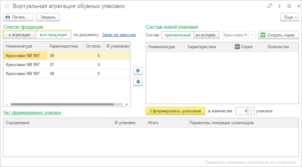The height and width of the screenshot is (167, 302).
Task: Remove product using left arrow button
Action: 138,82
